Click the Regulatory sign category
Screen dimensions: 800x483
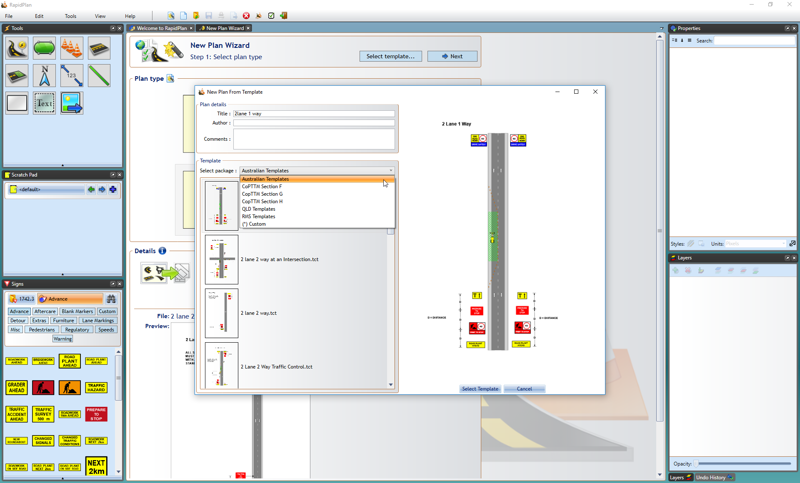coord(77,330)
